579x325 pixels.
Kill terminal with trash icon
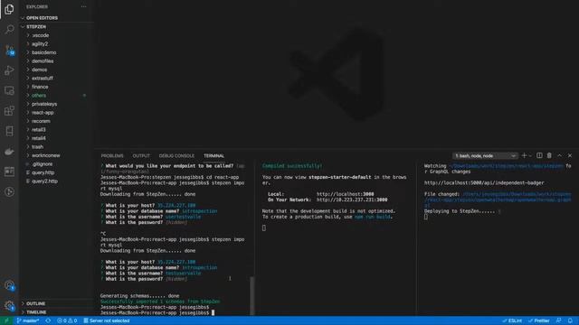click(x=549, y=156)
